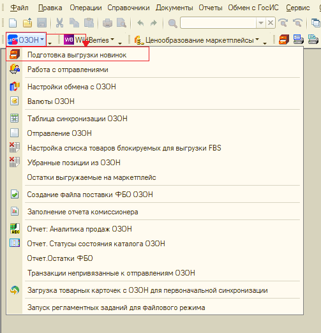321x333 pixels.
Task: Open the search field history arrow
Action: tap(261, 23)
